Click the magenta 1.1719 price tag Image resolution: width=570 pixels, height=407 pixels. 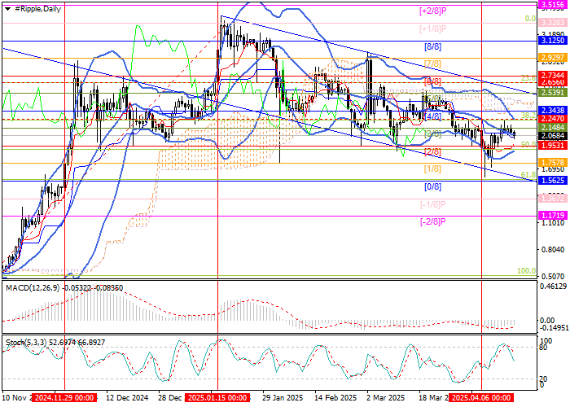(x=553, y=215)
